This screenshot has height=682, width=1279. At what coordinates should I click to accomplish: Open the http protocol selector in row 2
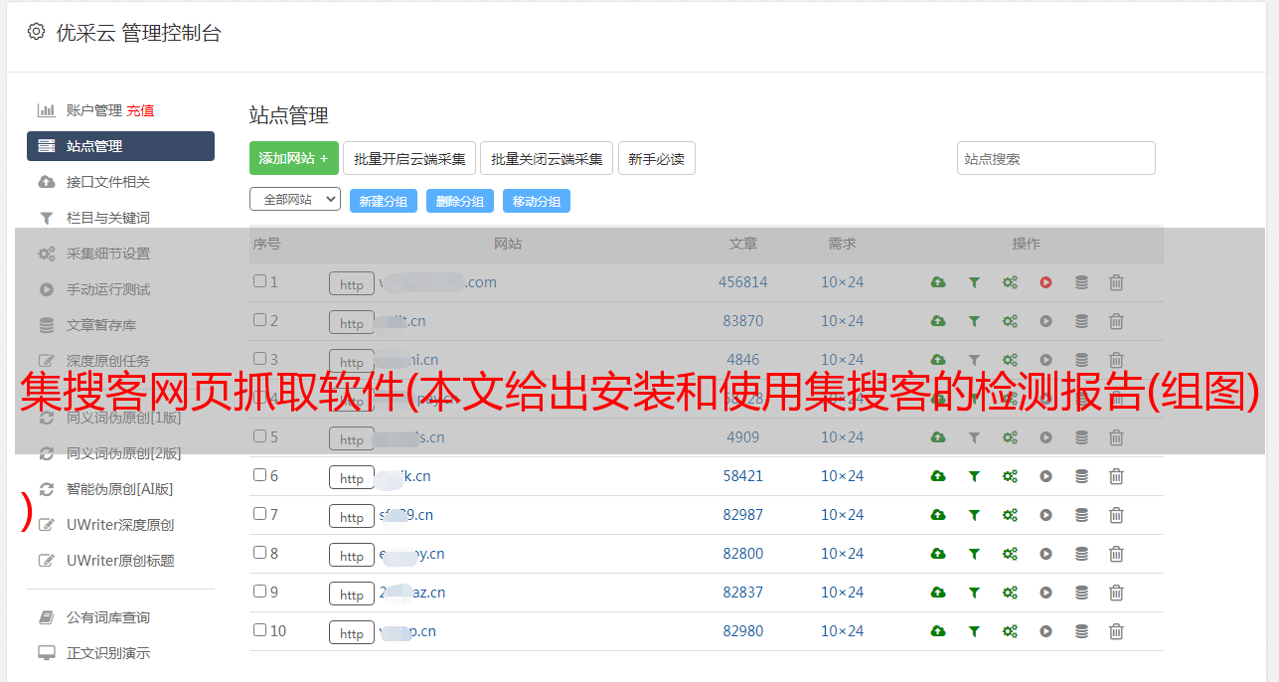(352, 322)
